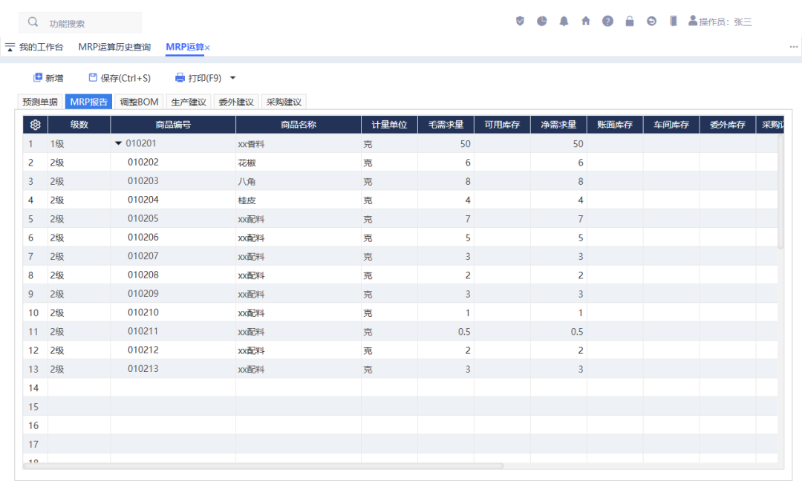802x484 pixels.
Task: Open help via the question mark icon
Action: click(x=607, y=21)
